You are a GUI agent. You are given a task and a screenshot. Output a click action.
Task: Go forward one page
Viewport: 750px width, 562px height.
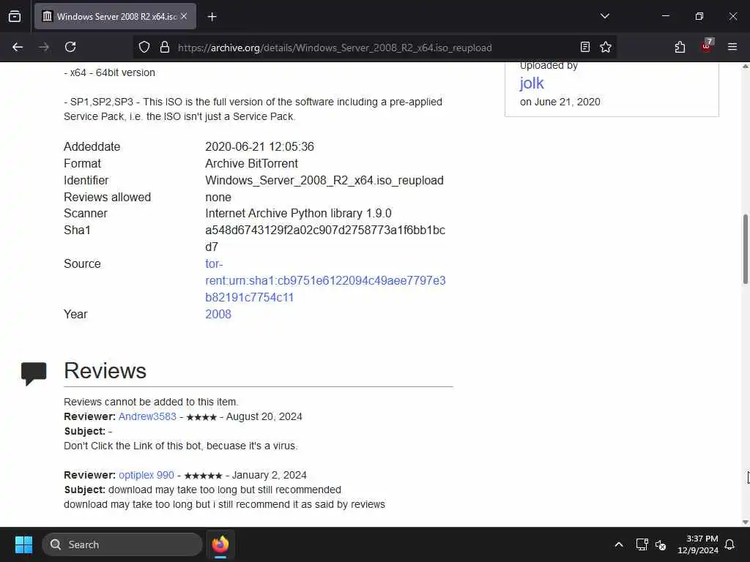[x=44, y=48]
